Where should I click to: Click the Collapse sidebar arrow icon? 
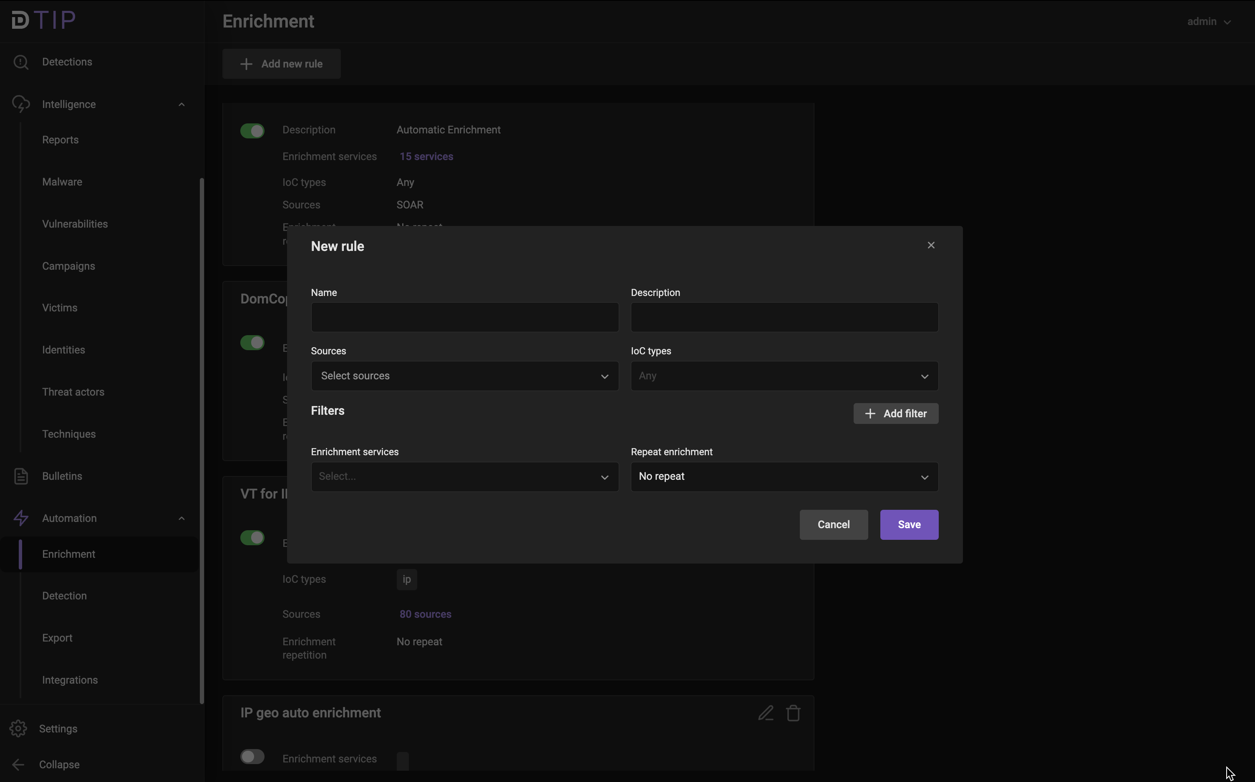(18, 764)
